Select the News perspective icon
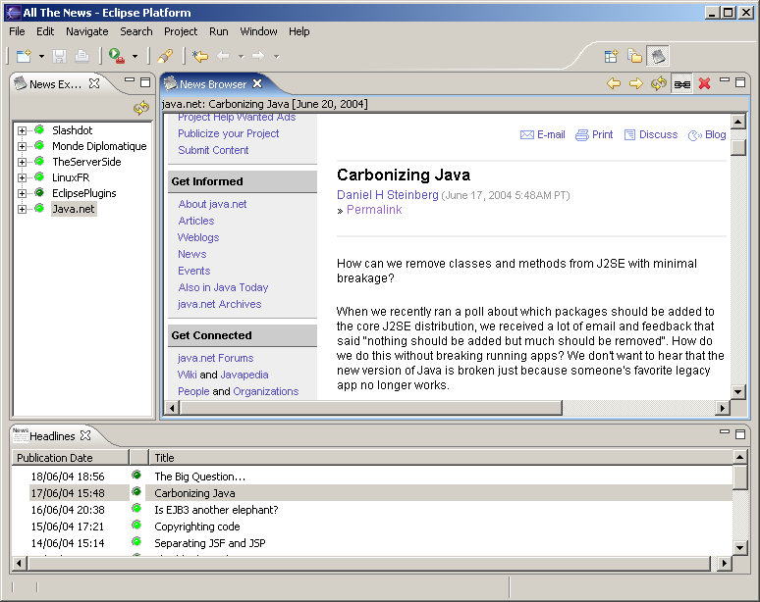 [658, 56]
